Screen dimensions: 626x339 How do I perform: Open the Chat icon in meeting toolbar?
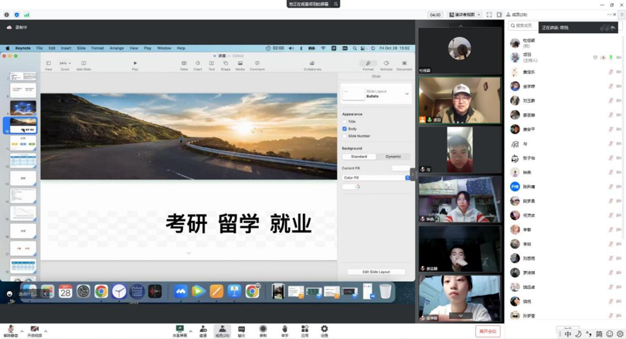tap(241, 329)
